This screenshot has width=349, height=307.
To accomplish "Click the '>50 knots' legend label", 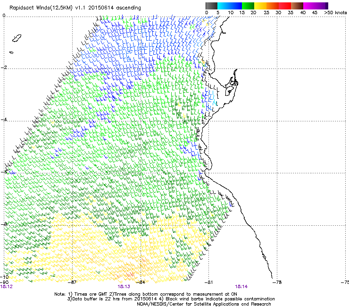I will [x=335, y=13].
